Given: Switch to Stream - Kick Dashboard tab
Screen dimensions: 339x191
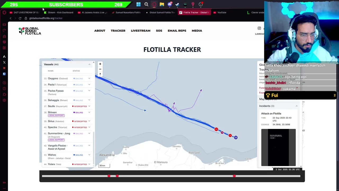Looking at the screenshot, I should tap(58, 12).
